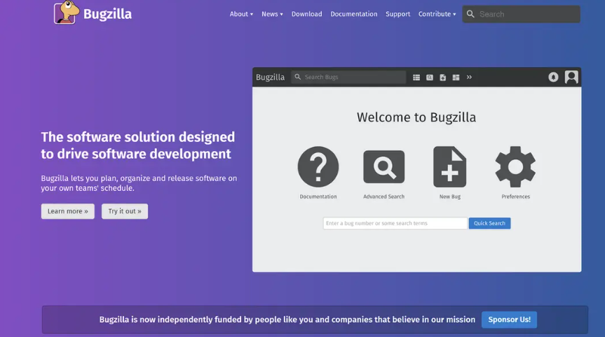Viewport: 605px width, 337px height.
Task: Click the Bugzilla site title text
Action: [107, 14]
